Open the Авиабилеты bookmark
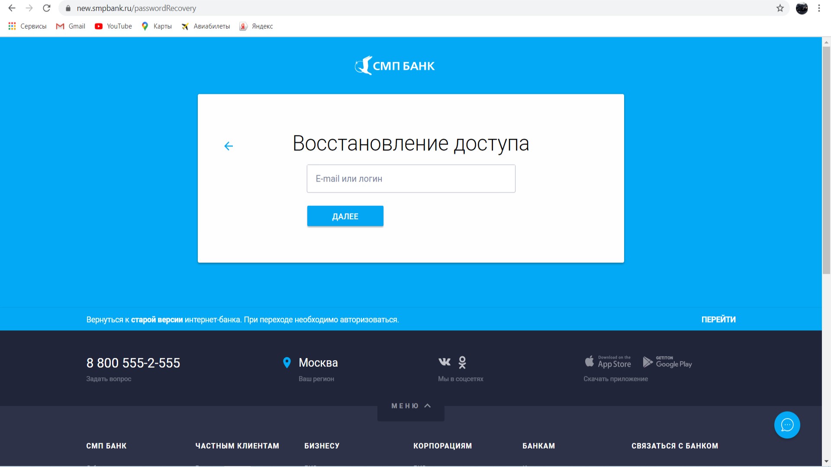Screen dimensions: 831x467 206,26
